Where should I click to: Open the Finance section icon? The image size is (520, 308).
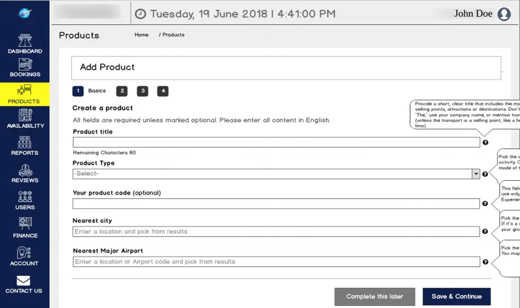pyautogui.click(x=25, y=224)
